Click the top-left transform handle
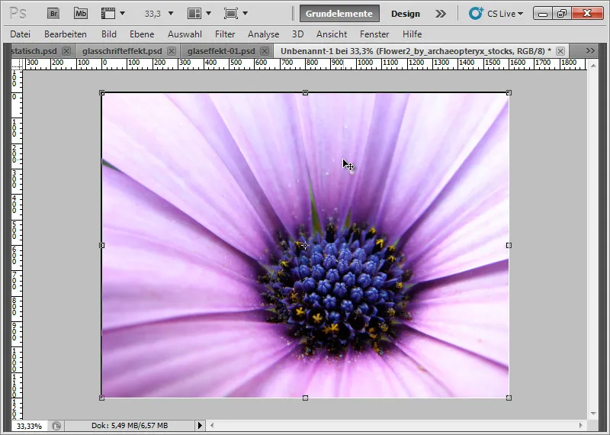 pyautogui.click(x=102, y=92)
